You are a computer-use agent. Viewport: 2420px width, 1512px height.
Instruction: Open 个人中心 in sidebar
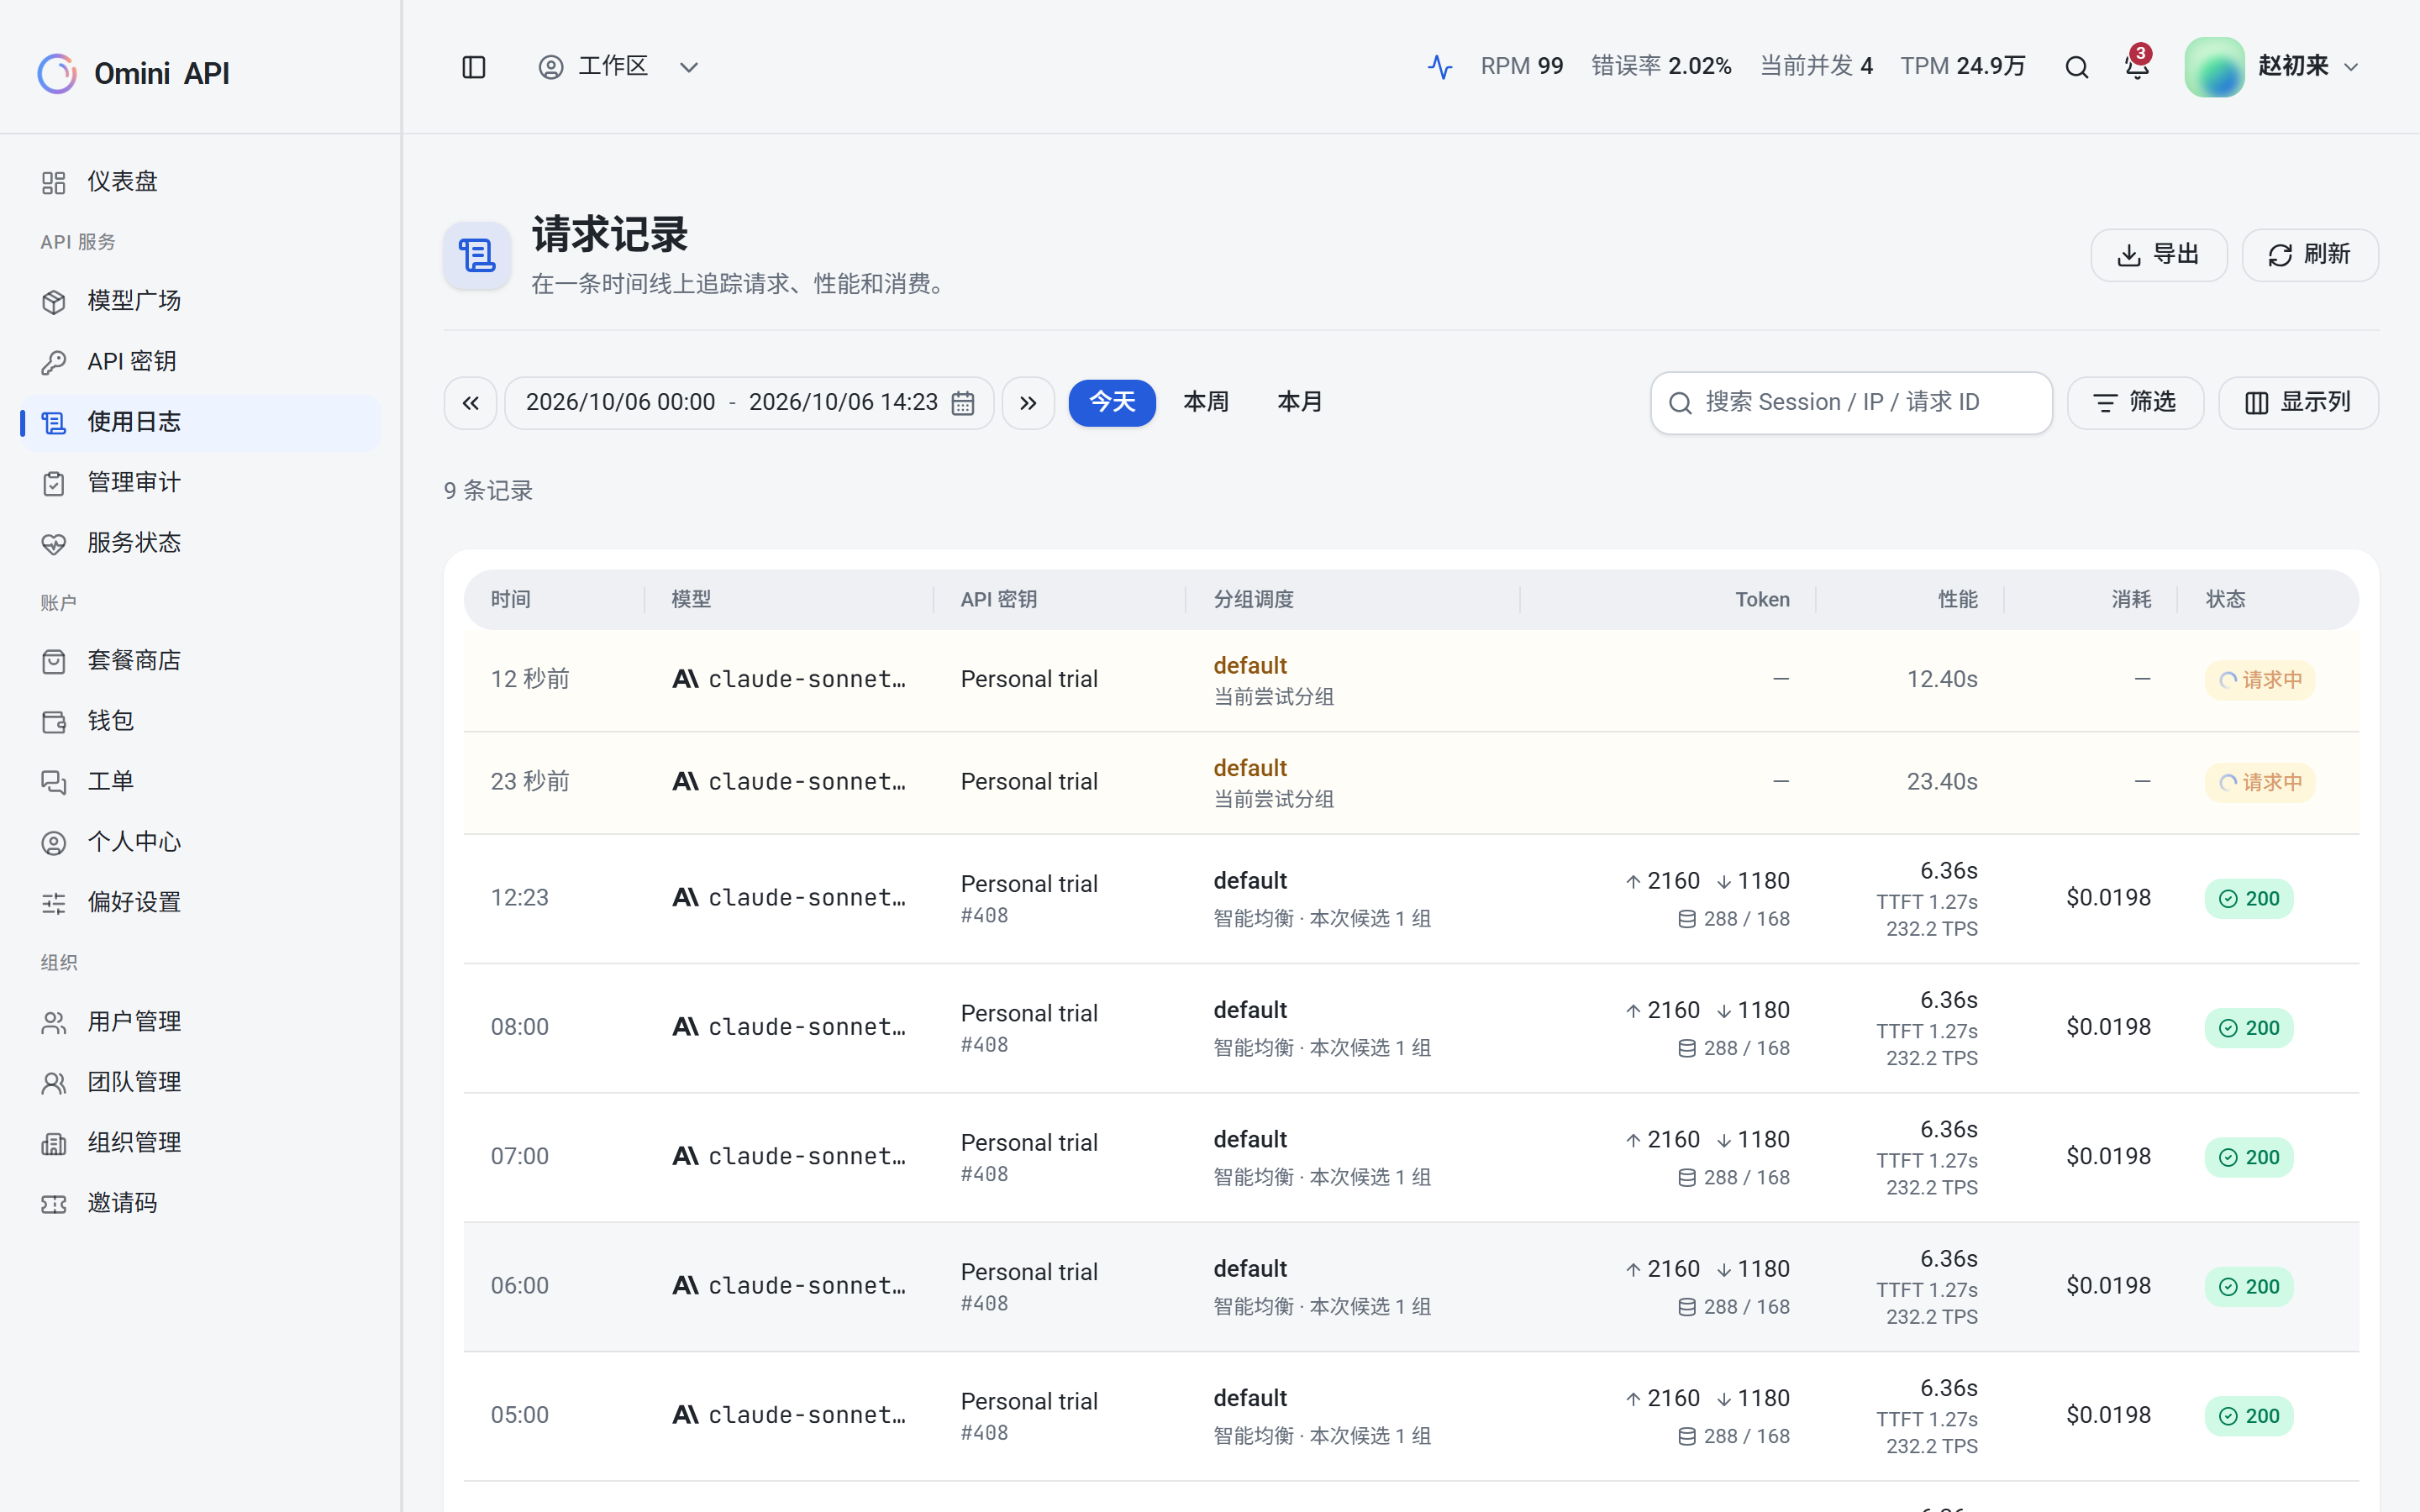tap(200, 842)
